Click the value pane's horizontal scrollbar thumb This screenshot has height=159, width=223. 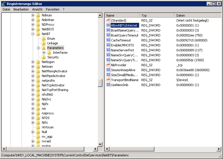point(132,149)
